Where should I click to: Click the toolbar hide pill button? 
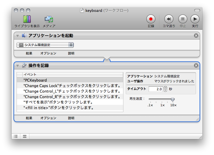click(197, 10)
